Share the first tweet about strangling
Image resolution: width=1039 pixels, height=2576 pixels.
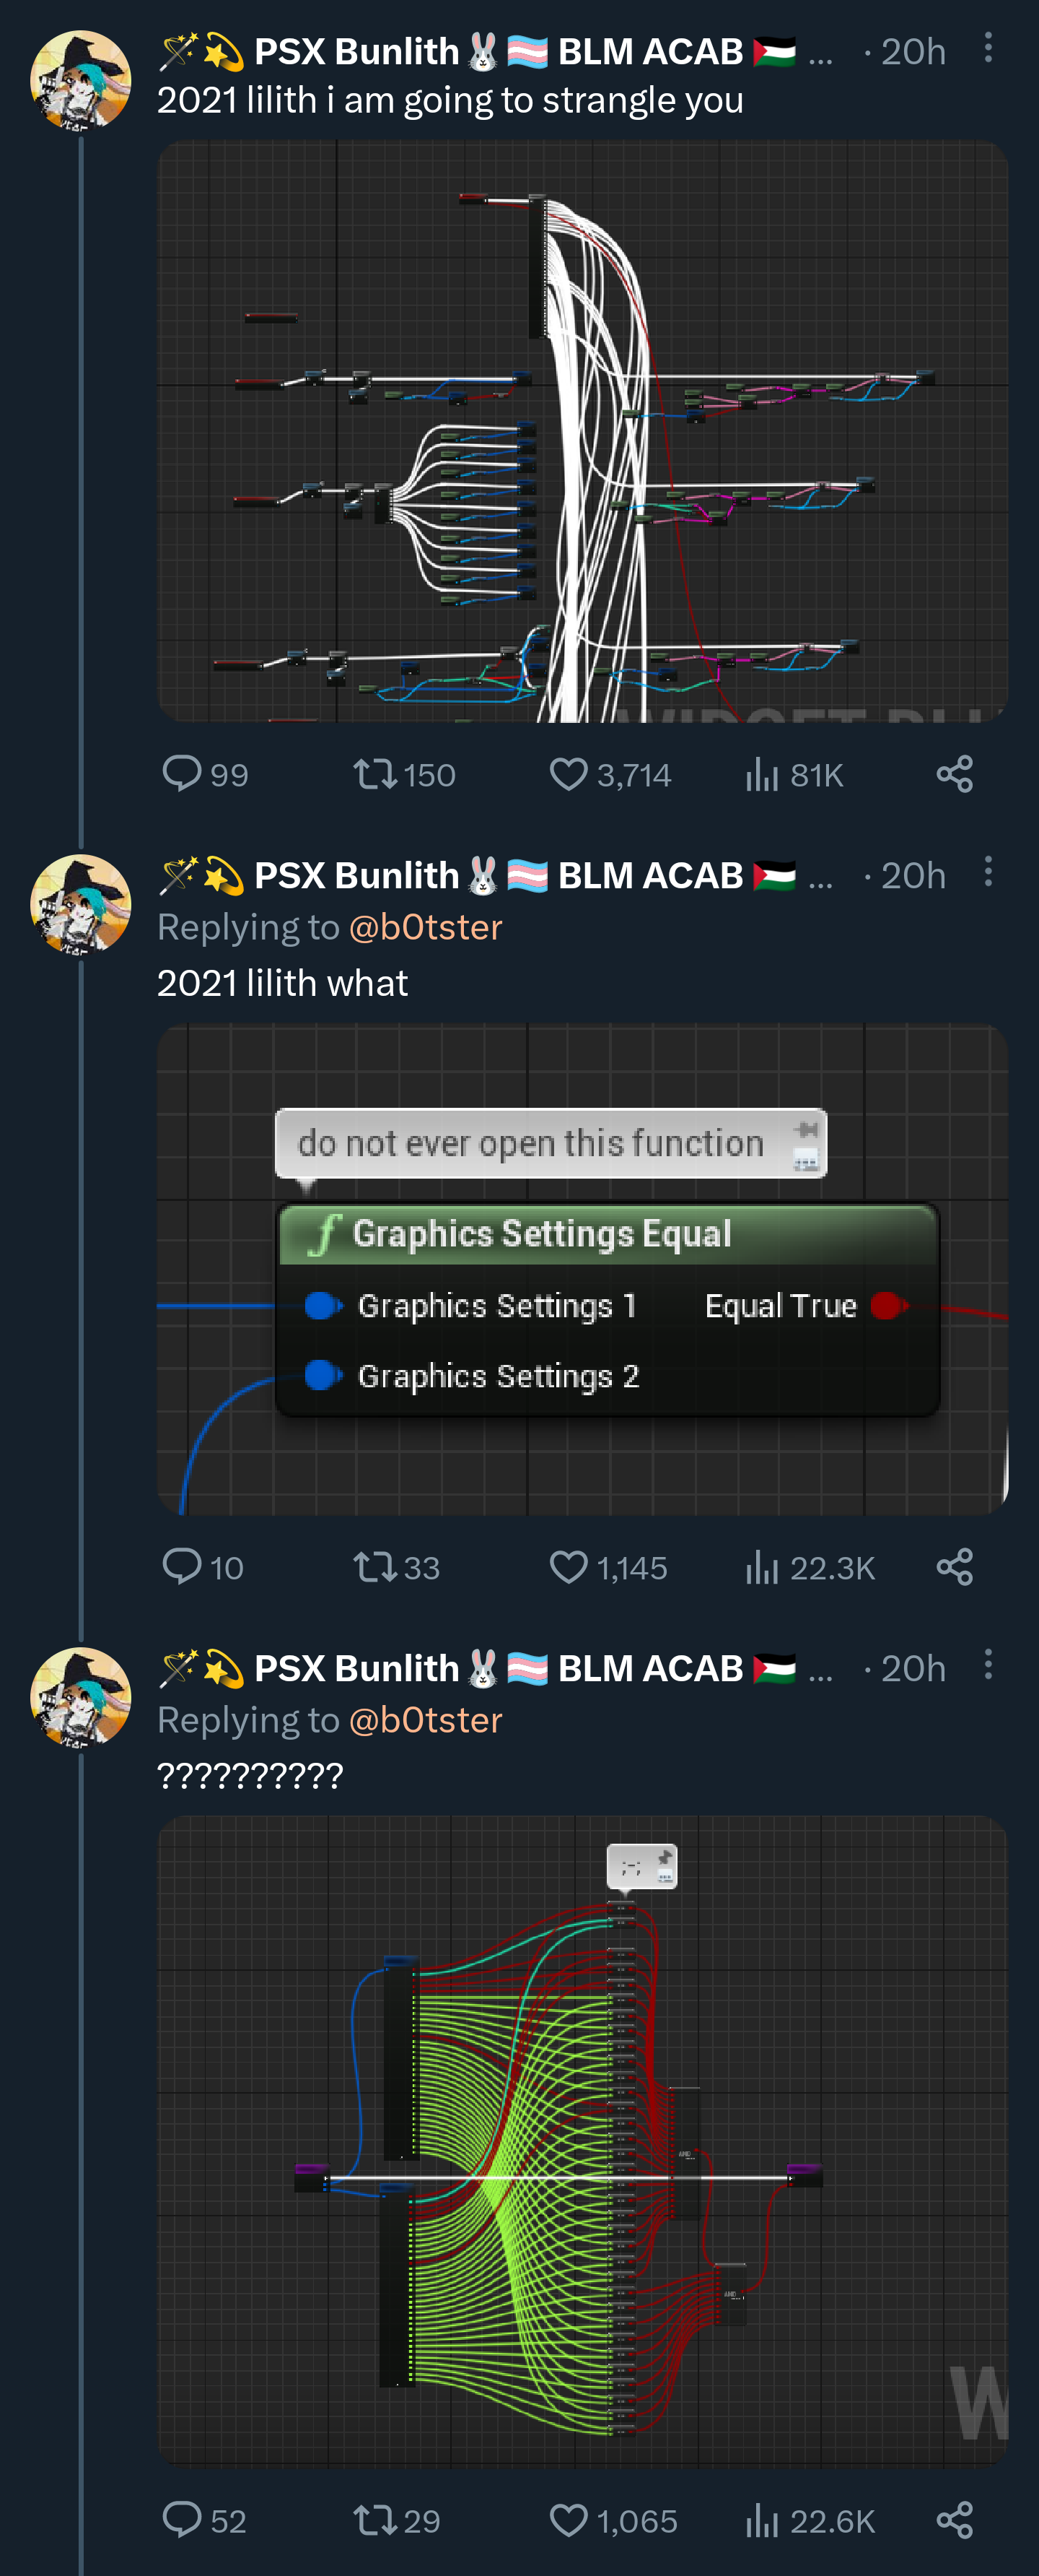(954, 774)
